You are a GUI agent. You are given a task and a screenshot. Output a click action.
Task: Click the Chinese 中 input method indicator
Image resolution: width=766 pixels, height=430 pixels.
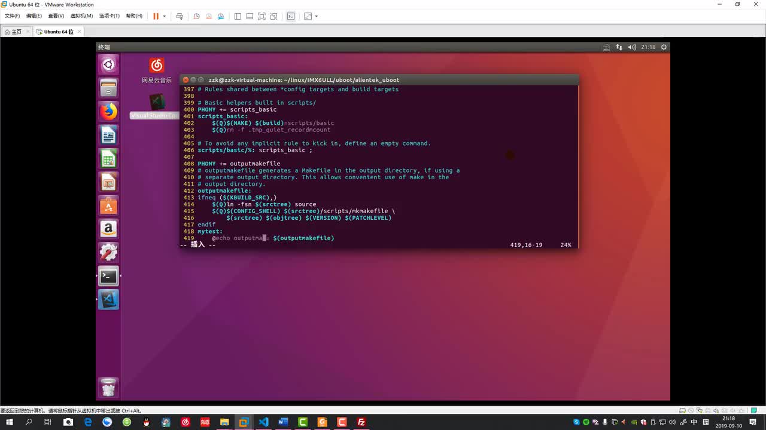(x=693, y=422)
